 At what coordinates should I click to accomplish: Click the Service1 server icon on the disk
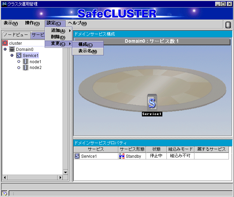point(152,102)
